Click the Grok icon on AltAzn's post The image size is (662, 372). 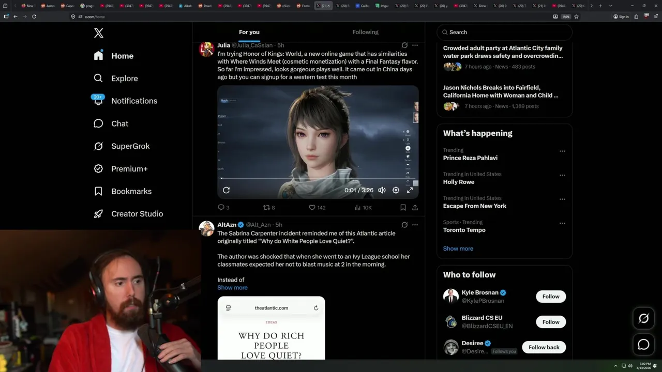(404, 225)
